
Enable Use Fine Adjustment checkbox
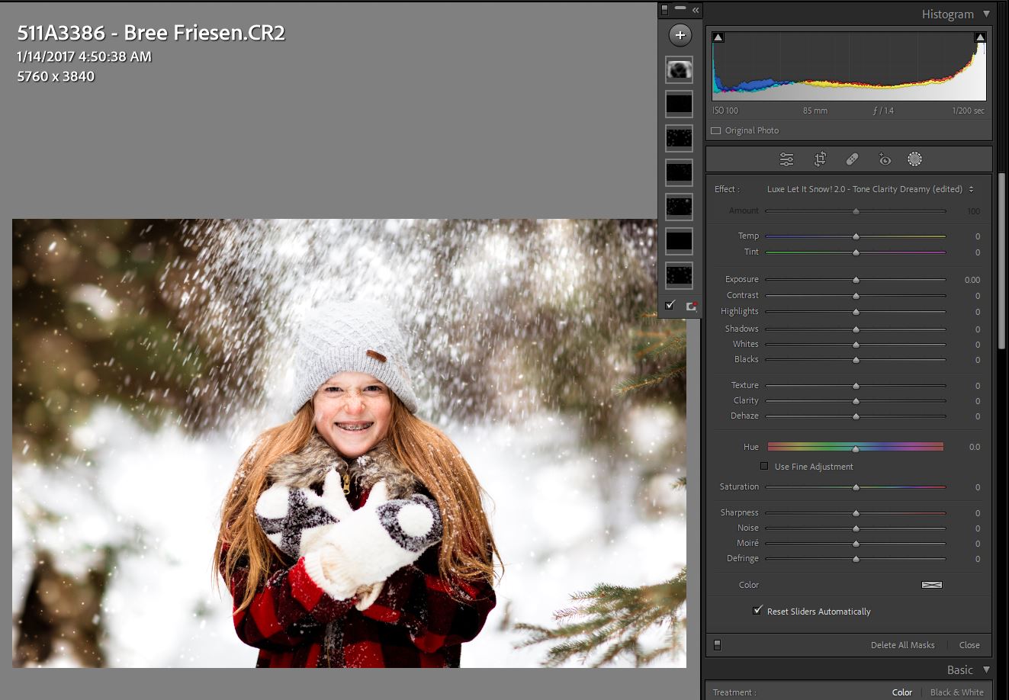pyautogui.click(x=764, y=467)
